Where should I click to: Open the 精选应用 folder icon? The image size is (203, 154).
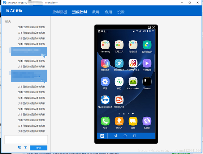(133, 45)
